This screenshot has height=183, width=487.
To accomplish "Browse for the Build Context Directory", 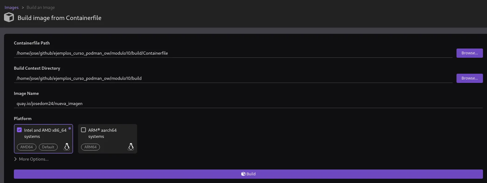I will [469, 78].
